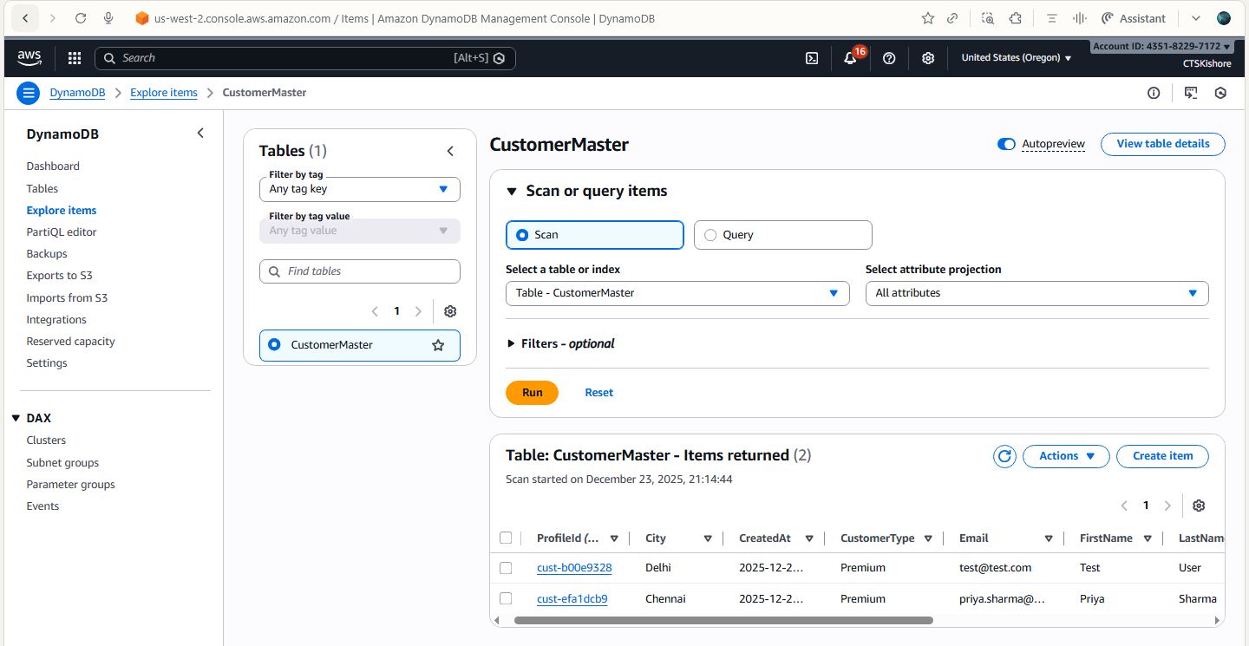Open AWS CloudShell terminal icon
The height and width of the screenshot is (646, 1249).
[x=812, y=58]
